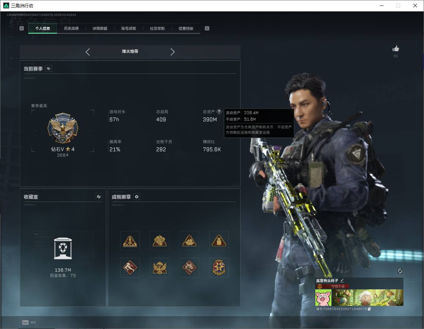The width and height of the screenshot is (424, 329).
Task: Switch to the 历史战绩 tab
Action: point(71,28)
